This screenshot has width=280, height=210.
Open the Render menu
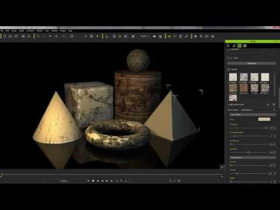(40, 31)
